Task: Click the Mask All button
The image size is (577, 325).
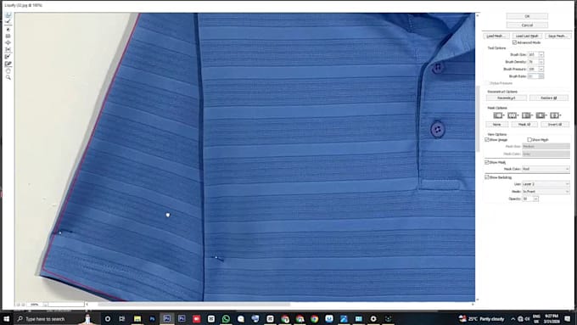Action: [x=524, y=125]
